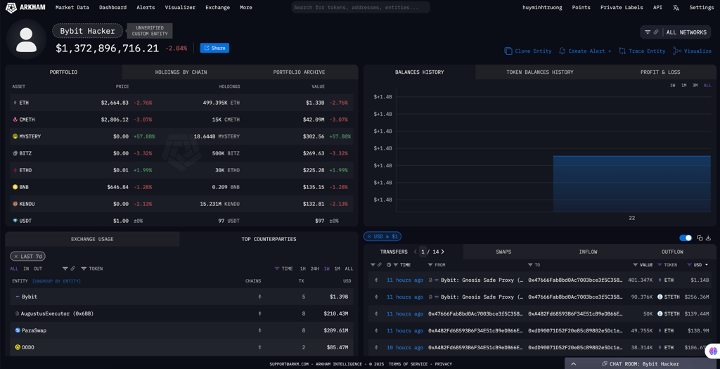Switch to the Swaps tab
This screenshot has height=369, width=720.
coord(503,252)
